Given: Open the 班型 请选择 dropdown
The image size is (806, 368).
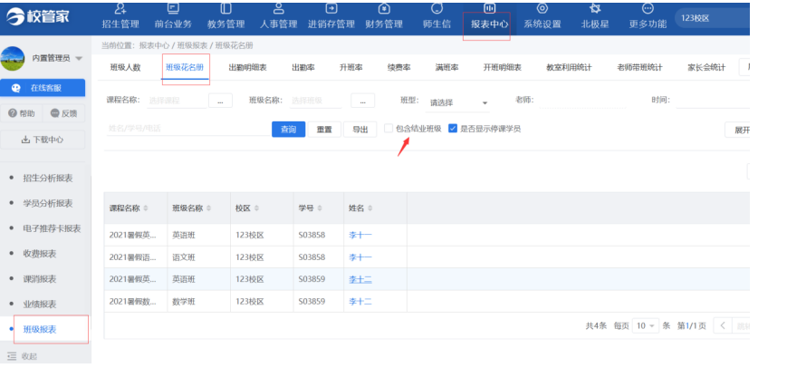Looking at the screenshot, I should click(457, 102).
